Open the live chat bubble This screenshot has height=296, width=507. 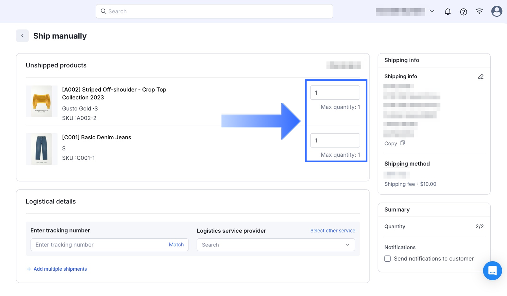[492, 271]
